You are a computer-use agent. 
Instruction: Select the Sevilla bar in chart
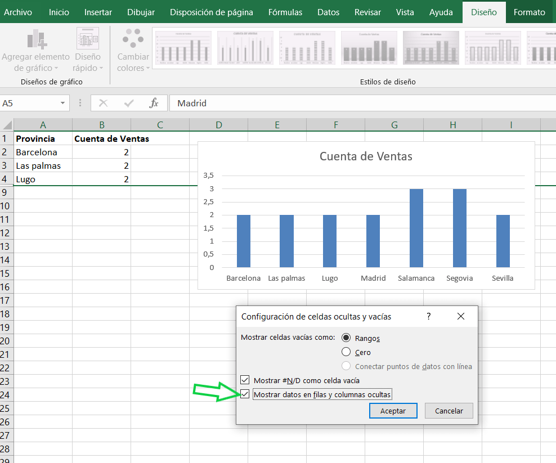(x=503, y=241)
